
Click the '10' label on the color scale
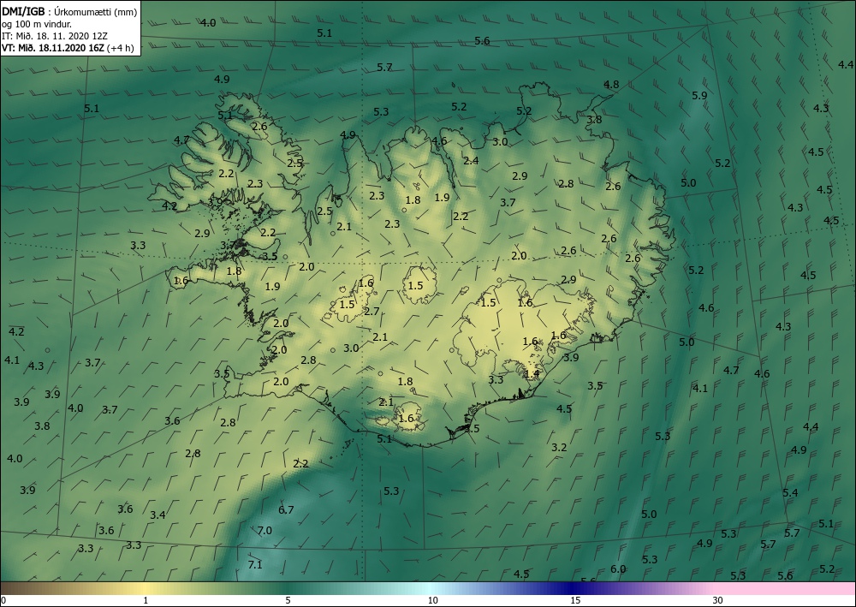click(432, 600)
